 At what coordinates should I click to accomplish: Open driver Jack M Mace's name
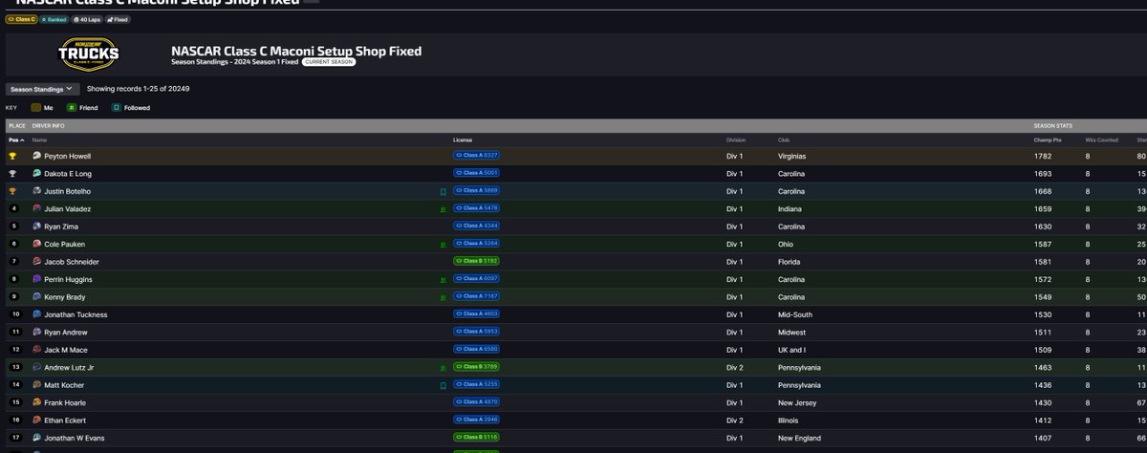[67, 350]
